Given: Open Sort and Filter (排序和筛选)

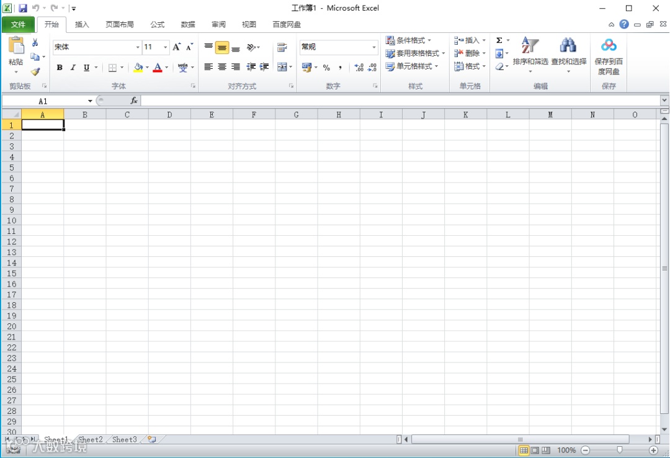Looking at the screenshot, I should click(x=530, y=55).
